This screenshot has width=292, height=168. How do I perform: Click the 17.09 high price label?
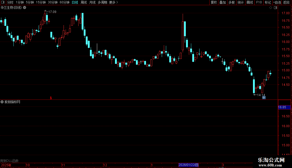(x=52, y=12)
